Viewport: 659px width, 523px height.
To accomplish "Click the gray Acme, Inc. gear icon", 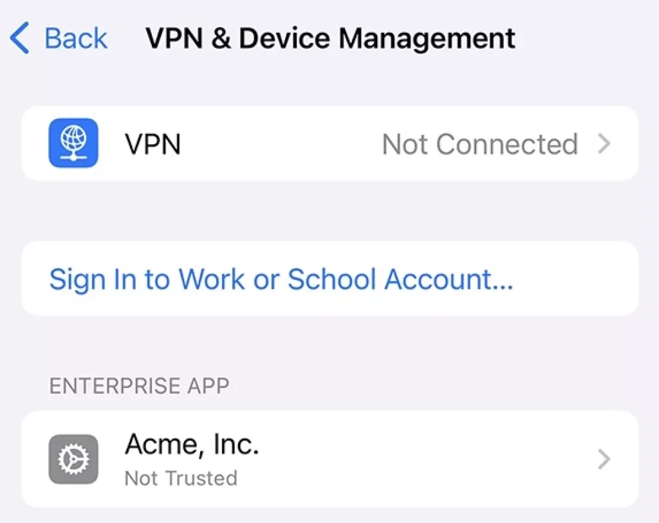I will click(x=73, y=459).
